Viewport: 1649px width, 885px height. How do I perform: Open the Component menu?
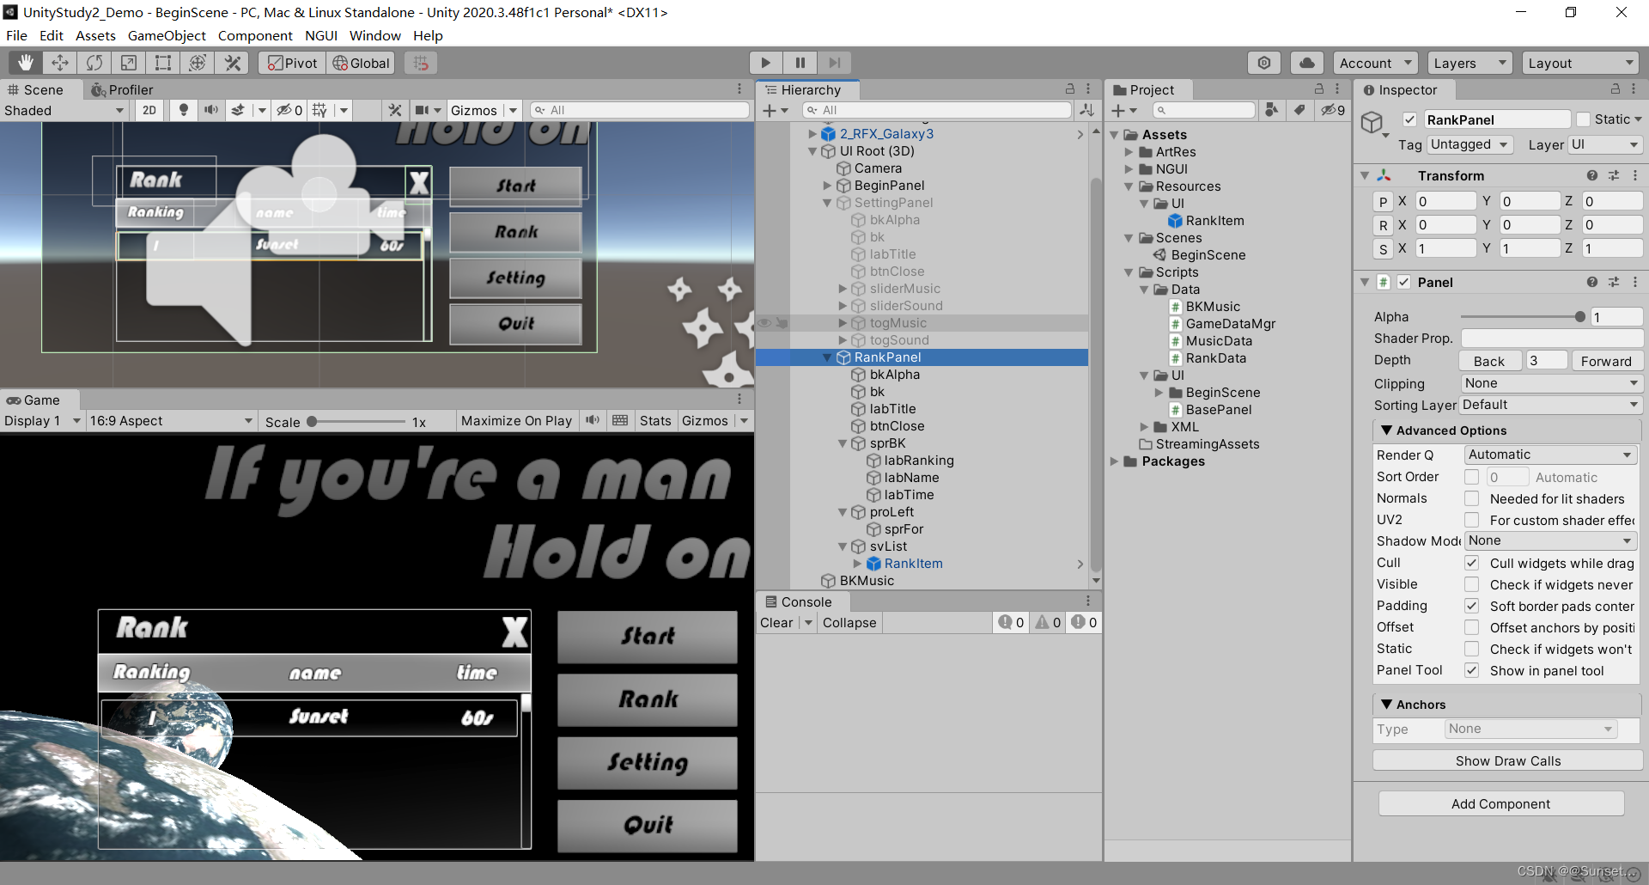pyautogui.click(x=255, y=35)
